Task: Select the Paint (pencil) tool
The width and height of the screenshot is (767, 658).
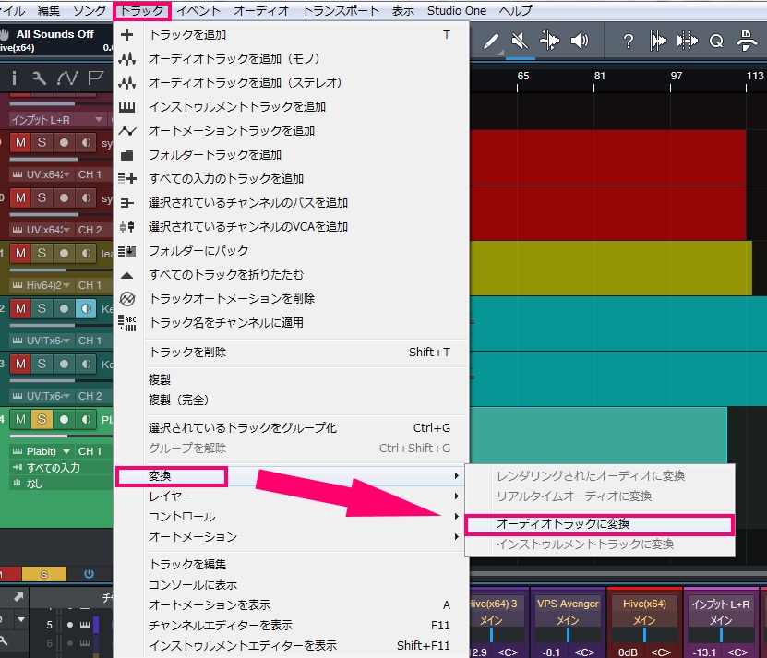Action: [491, 41]
